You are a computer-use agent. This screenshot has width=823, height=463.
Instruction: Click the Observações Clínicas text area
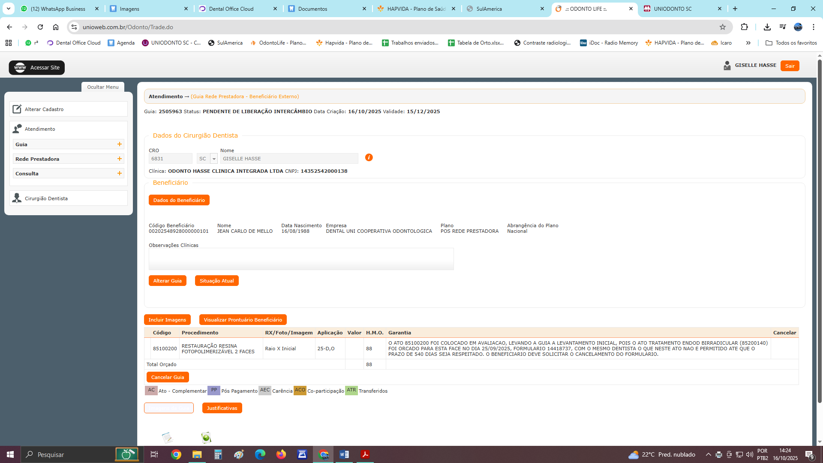point(301,259)
